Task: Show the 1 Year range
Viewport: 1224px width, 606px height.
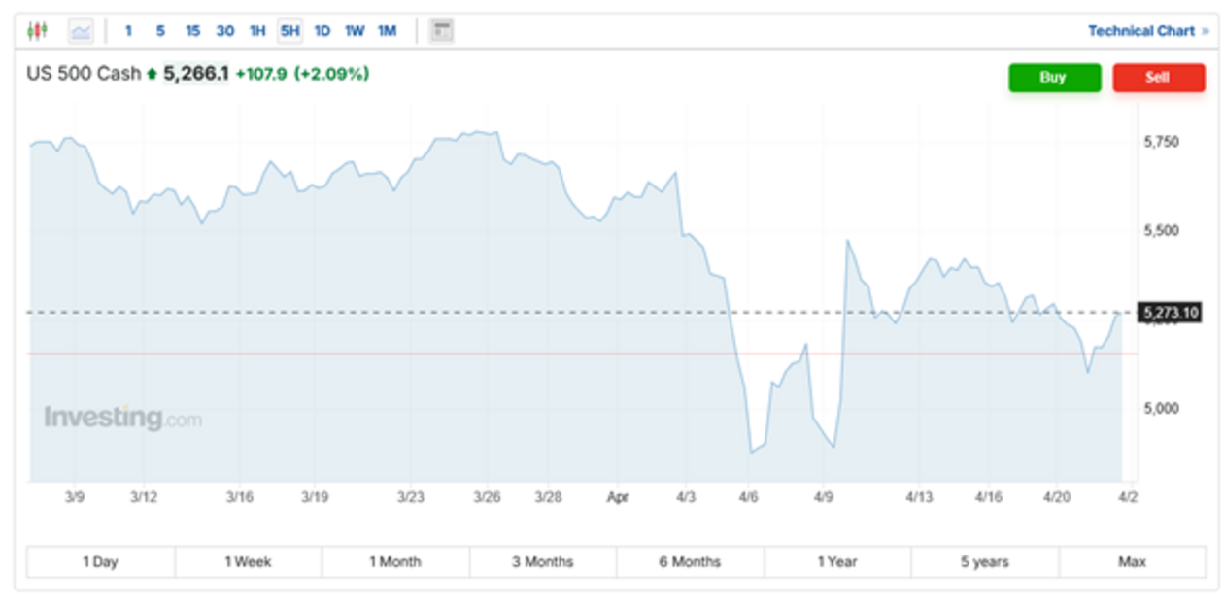Action: coord(837,561)
